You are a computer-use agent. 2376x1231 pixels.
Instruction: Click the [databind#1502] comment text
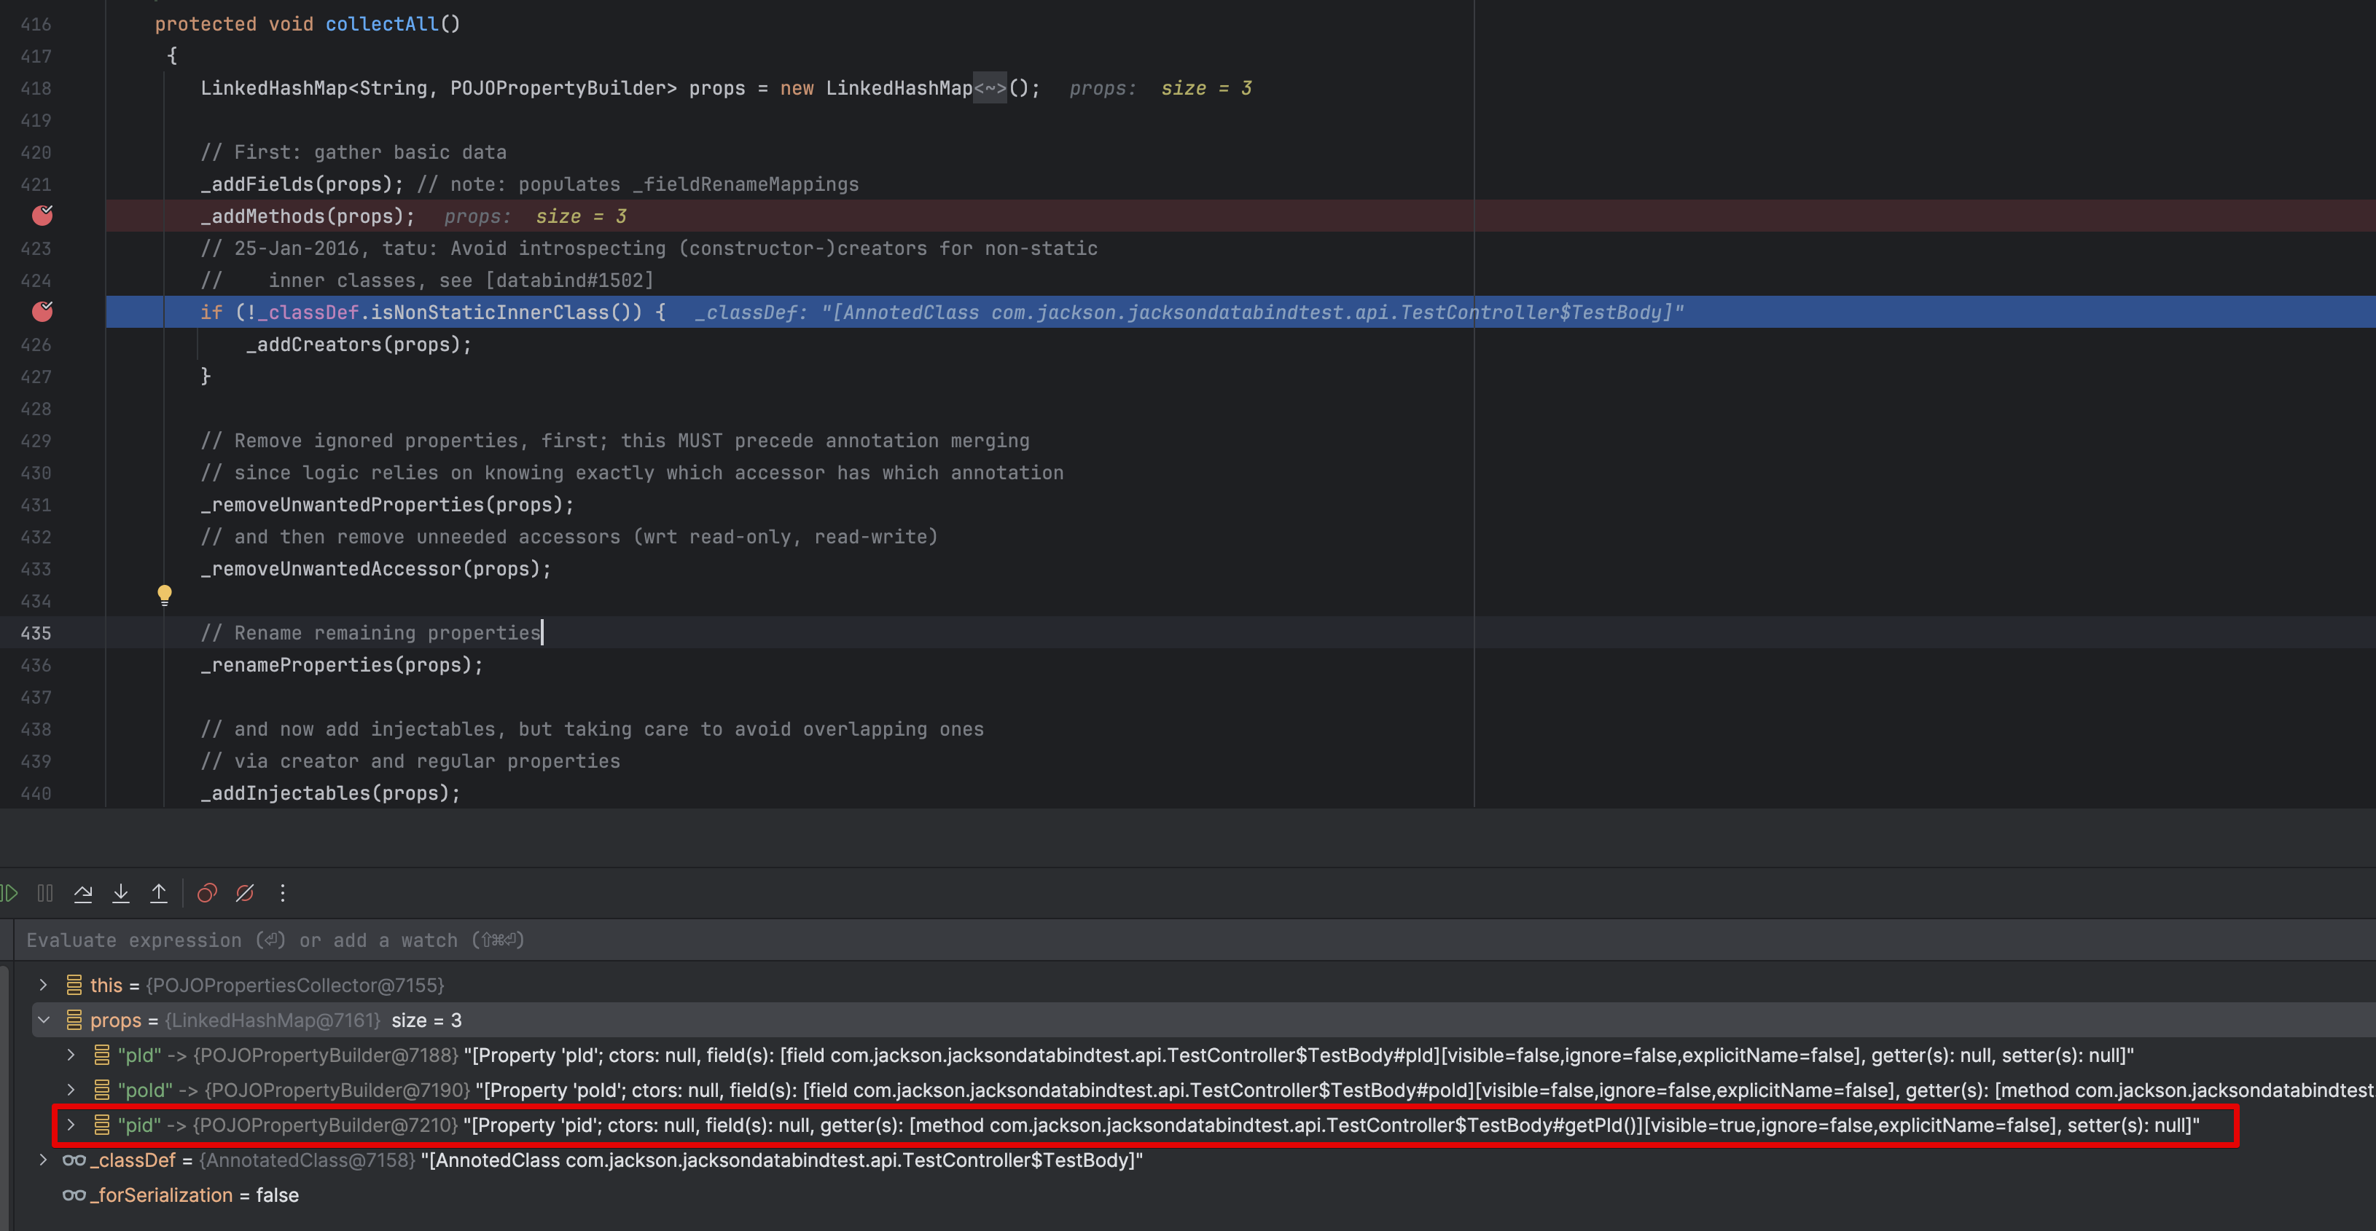pyautogui.click(x=570, y=280)
